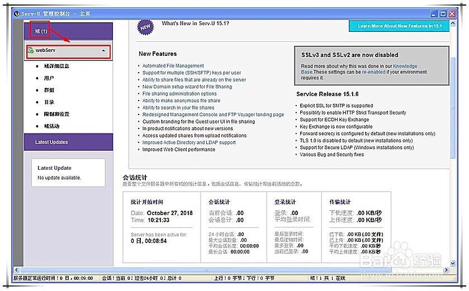Click status bar 会话 sessions entry
The image size is (469, 291).
tap(141, 278)
